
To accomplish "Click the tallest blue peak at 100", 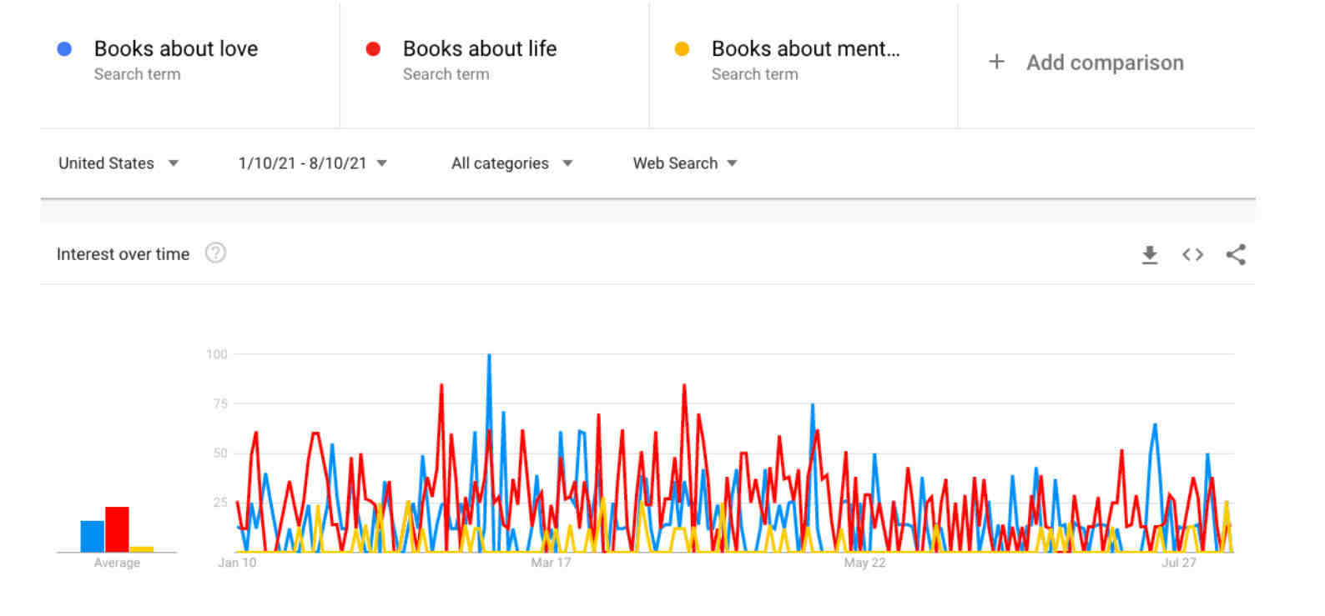I will point(489,356).
